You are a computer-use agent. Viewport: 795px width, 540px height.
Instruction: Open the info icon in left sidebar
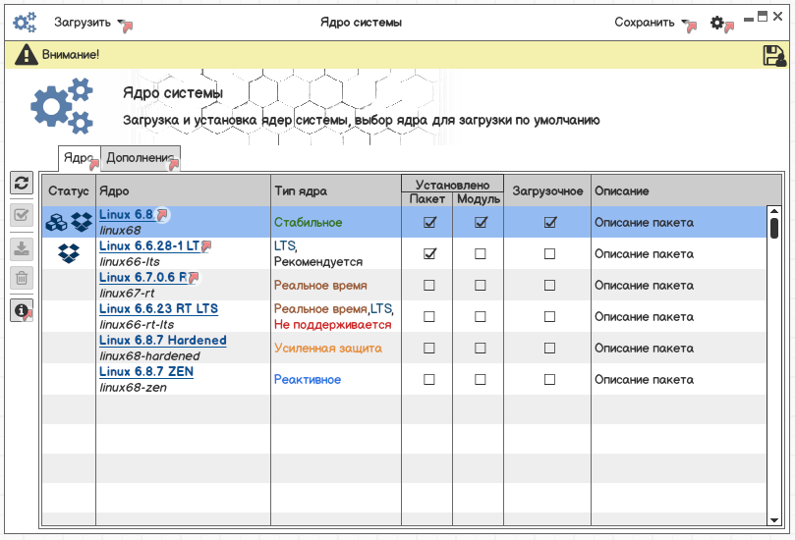click(22, 310)
